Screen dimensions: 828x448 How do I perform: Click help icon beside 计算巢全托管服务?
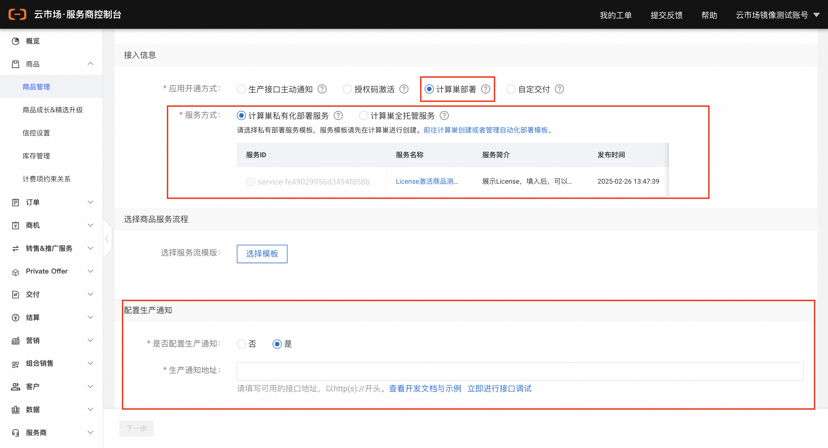click(x=444, y=115)
